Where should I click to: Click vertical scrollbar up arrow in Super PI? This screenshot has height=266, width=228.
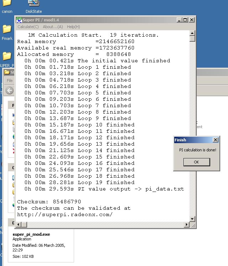click(192, 33)
